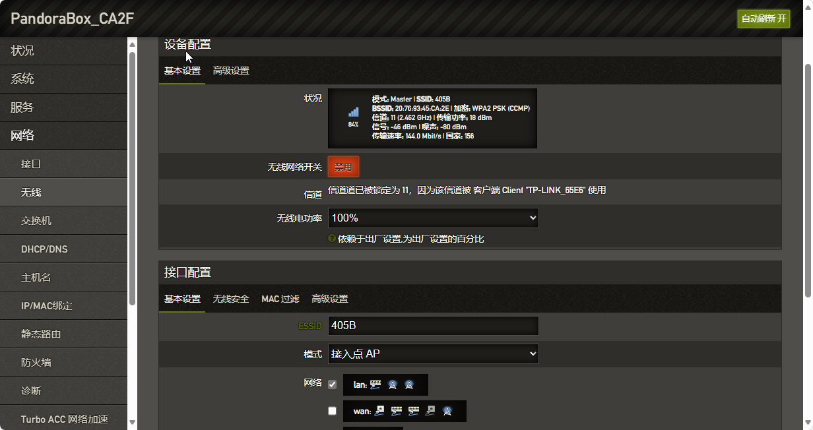Click the 84% signal percentage text
Image resolution: width=813 pixels, height=430 pixels.
(x=354, y=124)
